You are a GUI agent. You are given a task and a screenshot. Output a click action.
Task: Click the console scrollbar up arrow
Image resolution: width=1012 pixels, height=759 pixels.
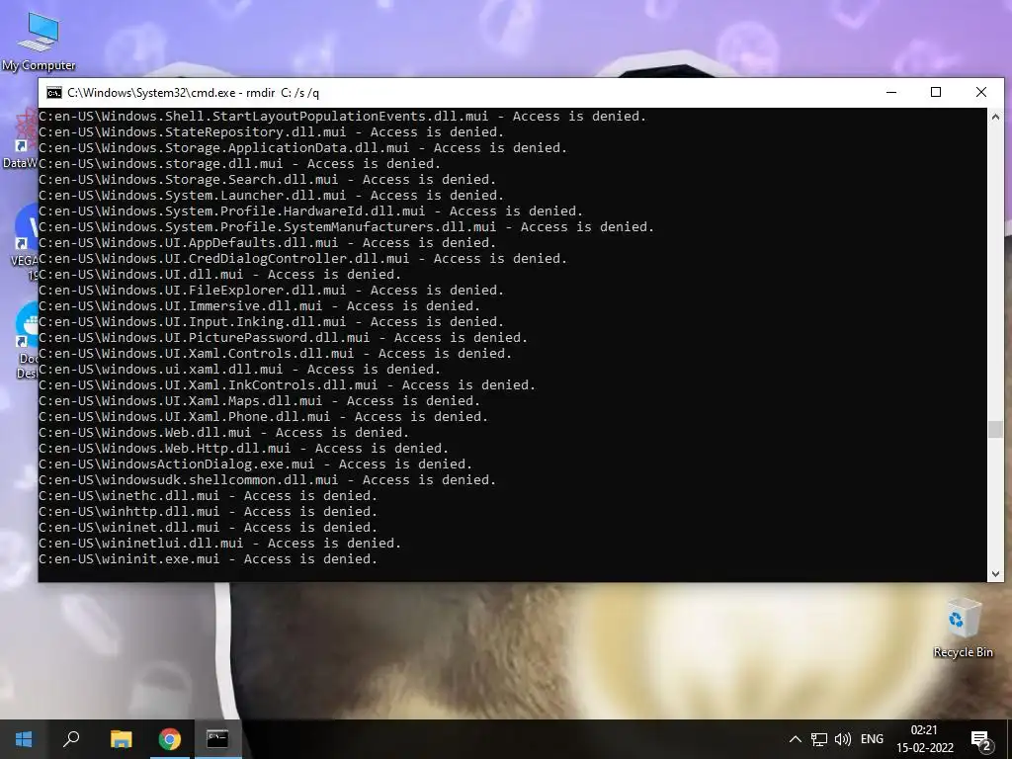coord(995,117)
